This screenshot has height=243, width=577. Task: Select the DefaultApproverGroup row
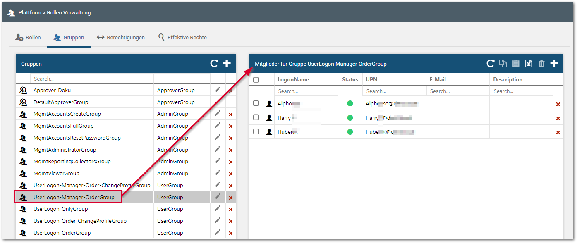[125, 102]
